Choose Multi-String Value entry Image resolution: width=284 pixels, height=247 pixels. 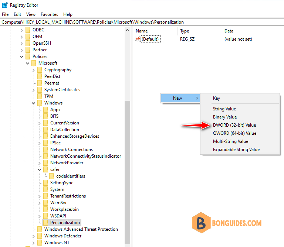tap(231, 141)
